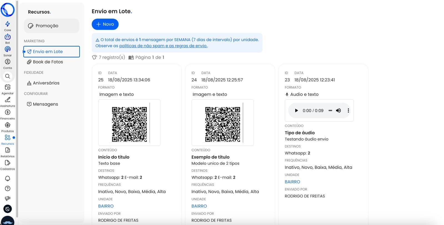Mute the audio speaker icon
Viewport: 444px width, 225px height.
coord(338,111)
